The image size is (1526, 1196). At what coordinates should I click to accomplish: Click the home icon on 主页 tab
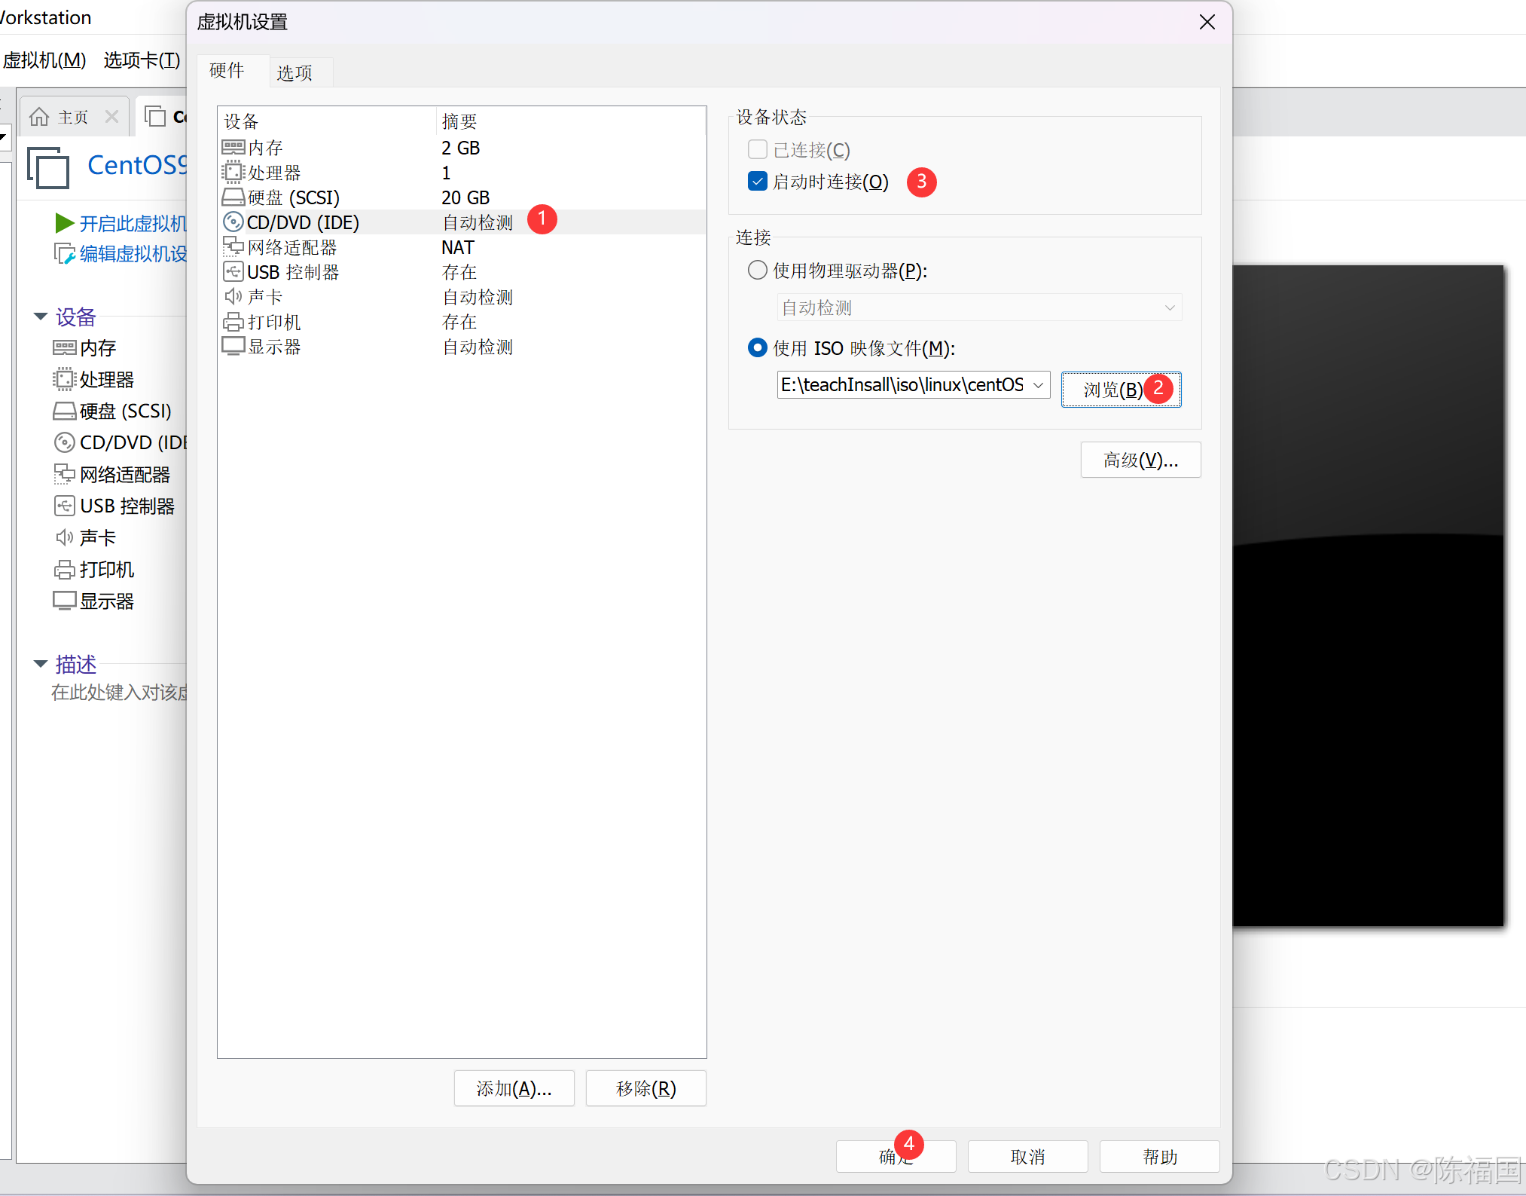(39, 117)
